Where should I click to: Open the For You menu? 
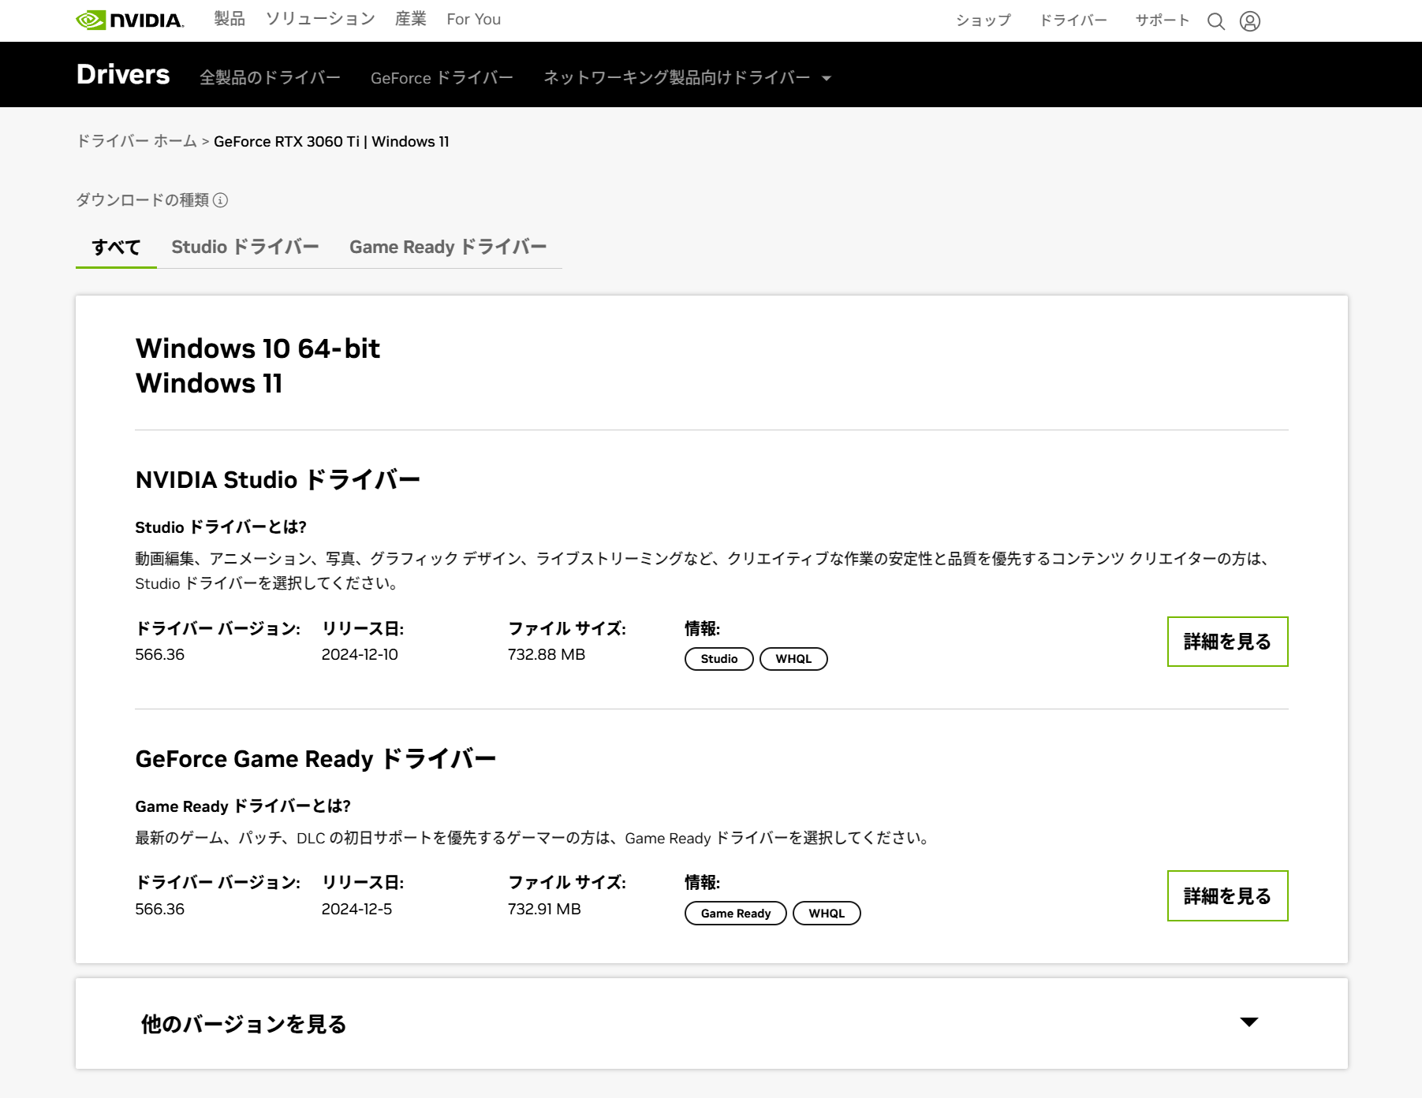click(x=473, y=19)
